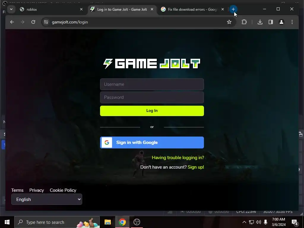Toggle the Chrome side panel icon
The image size is (304, 228).
pos(271,22)
